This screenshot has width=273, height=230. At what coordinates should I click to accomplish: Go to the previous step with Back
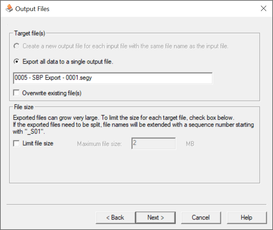(115, 218)
